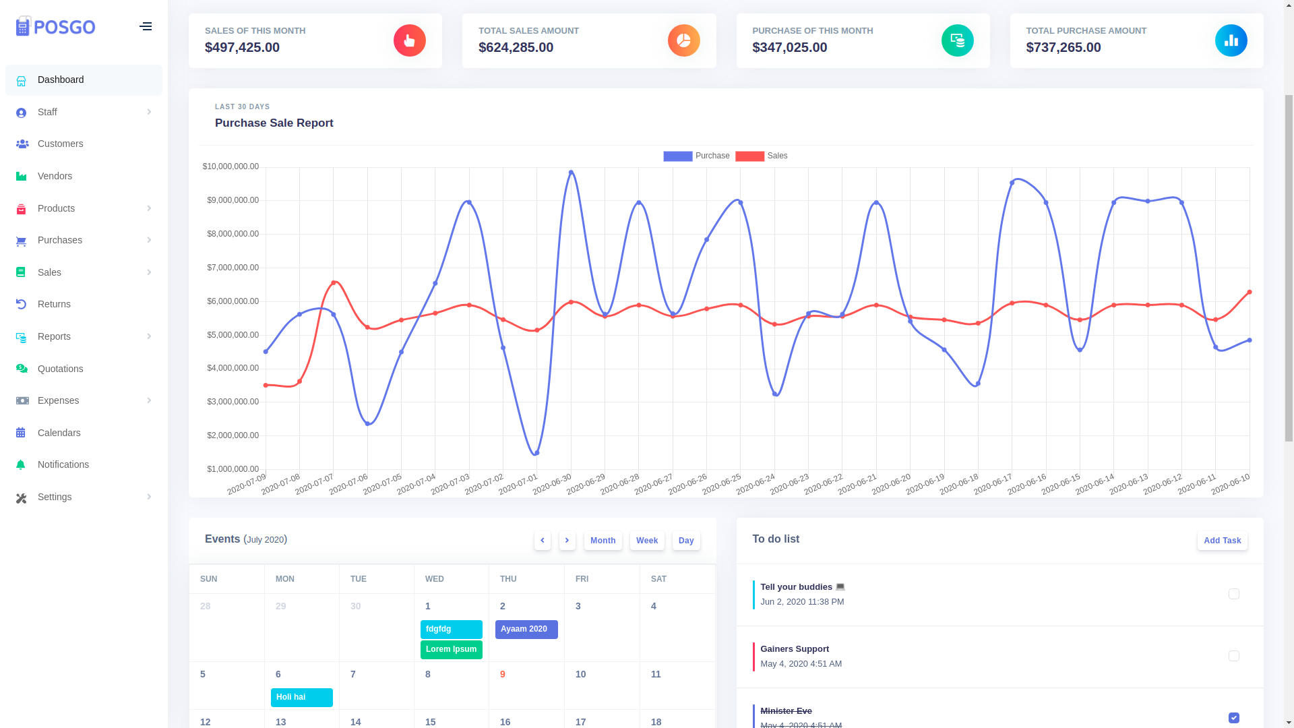1294x728 pixels.
Task: Select July 3 in calendar
Action: point(578,606)
